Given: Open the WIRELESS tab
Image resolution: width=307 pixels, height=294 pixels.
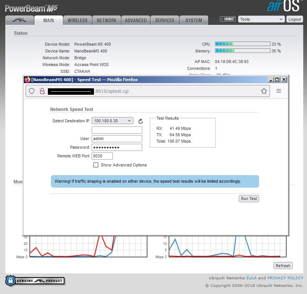Looking at the screenshot, I should coord(78,20).
